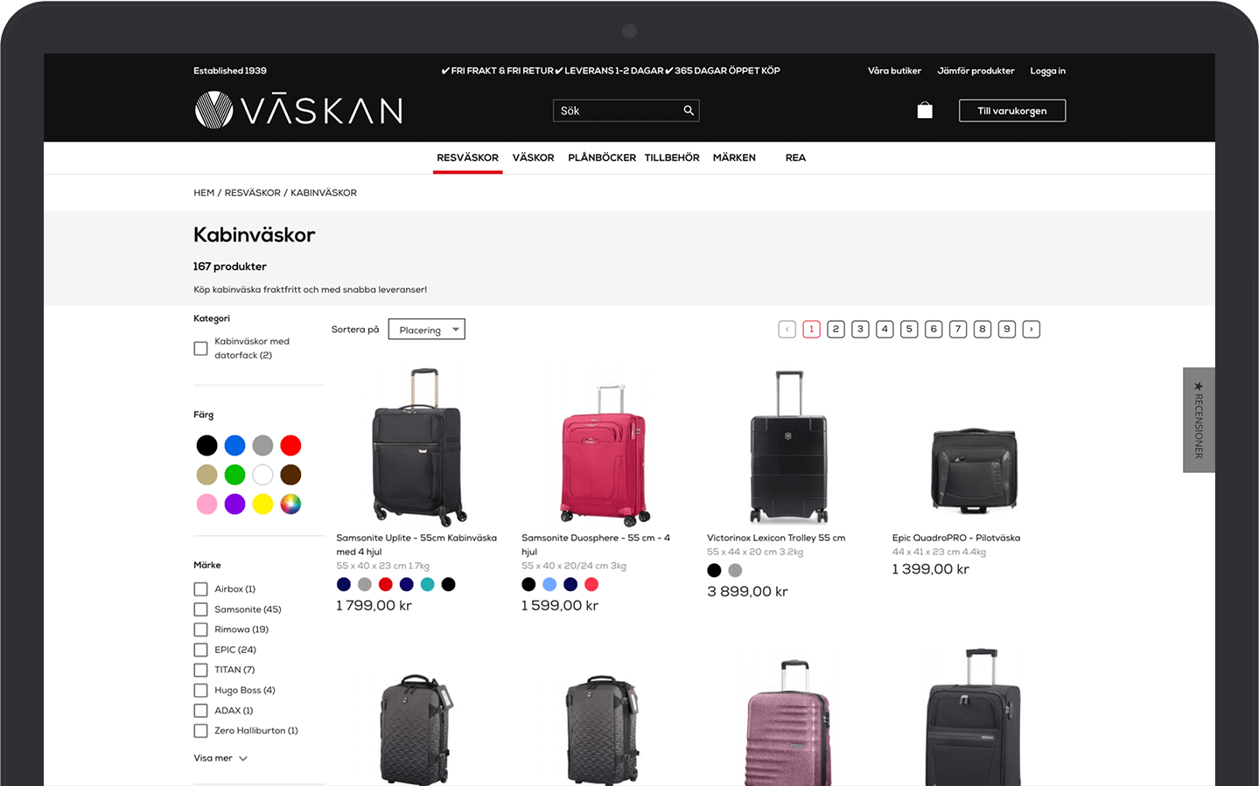This screenshot has width=1259, height=786.
Task: Open the PLÅNBÖCKER menu item
Action: tap(602, 158)
